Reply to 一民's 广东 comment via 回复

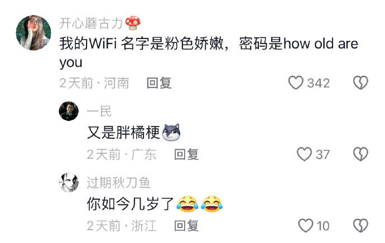click(x=186, y=154)
